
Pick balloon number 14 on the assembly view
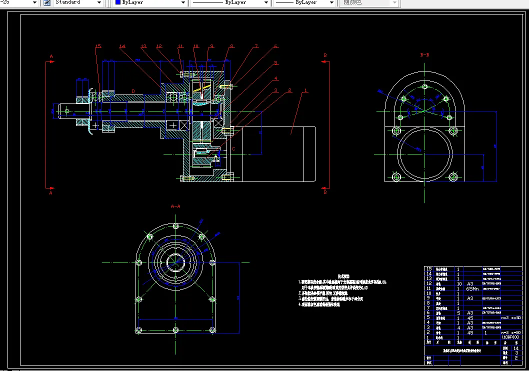coord(122,46)
